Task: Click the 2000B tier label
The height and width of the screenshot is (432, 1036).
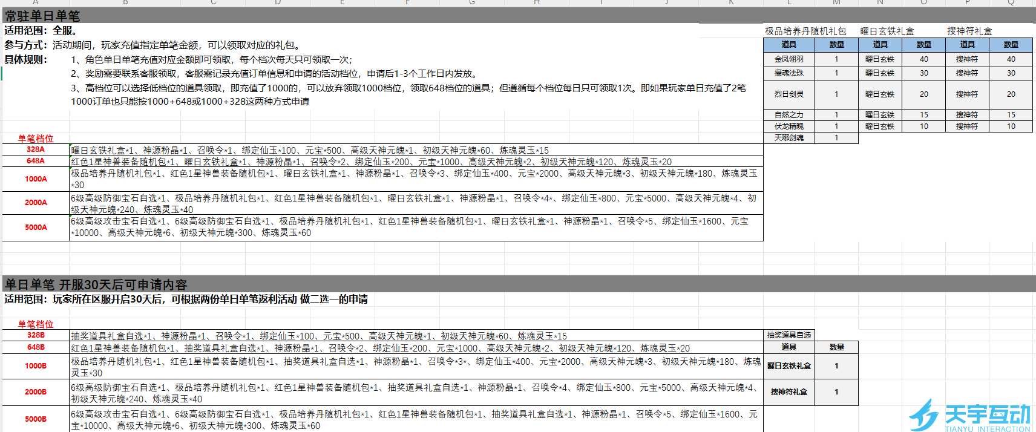Action: pyautogui.click(x=36, y=392)
